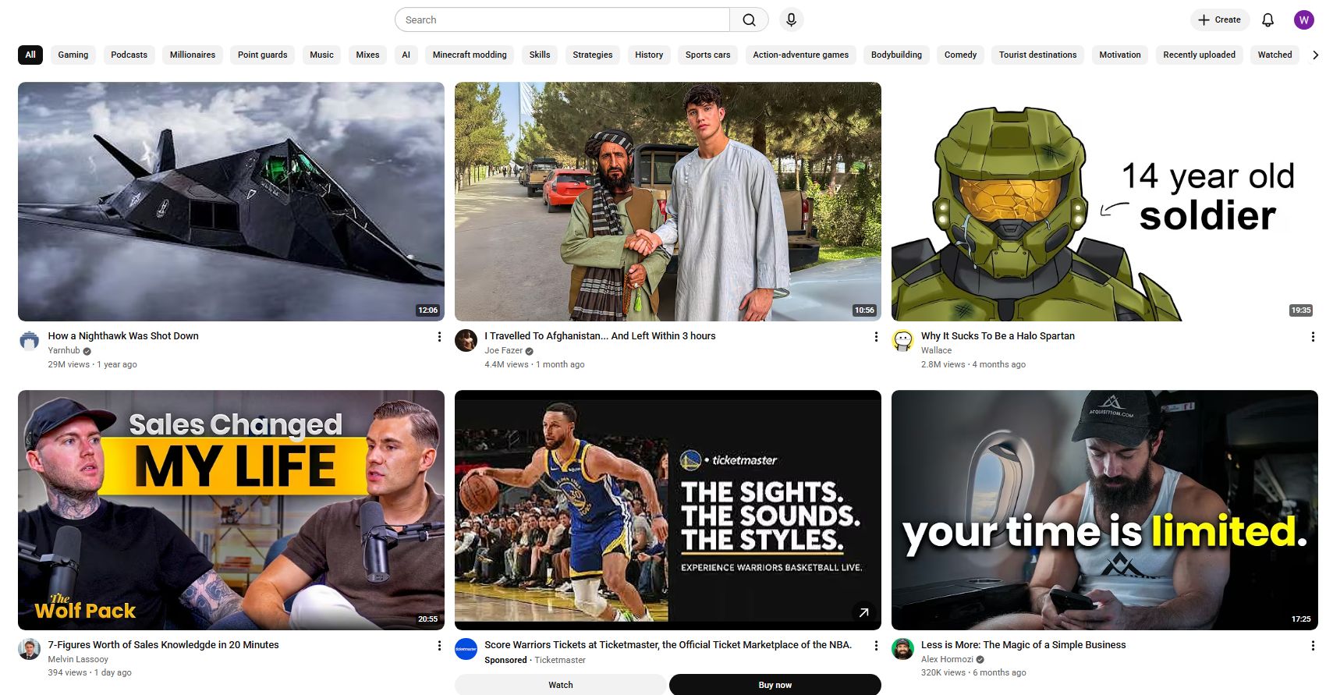
Task: Open 'Why It Sucks To Be a Halo Spartan' title
Action: click(998, 336)
